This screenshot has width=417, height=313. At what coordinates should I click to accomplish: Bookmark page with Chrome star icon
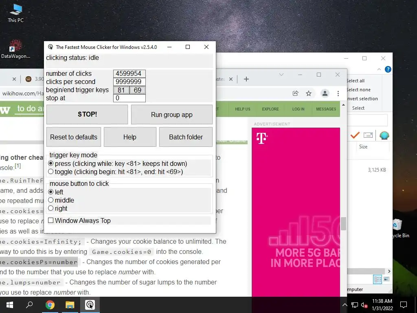click(309, 93)
